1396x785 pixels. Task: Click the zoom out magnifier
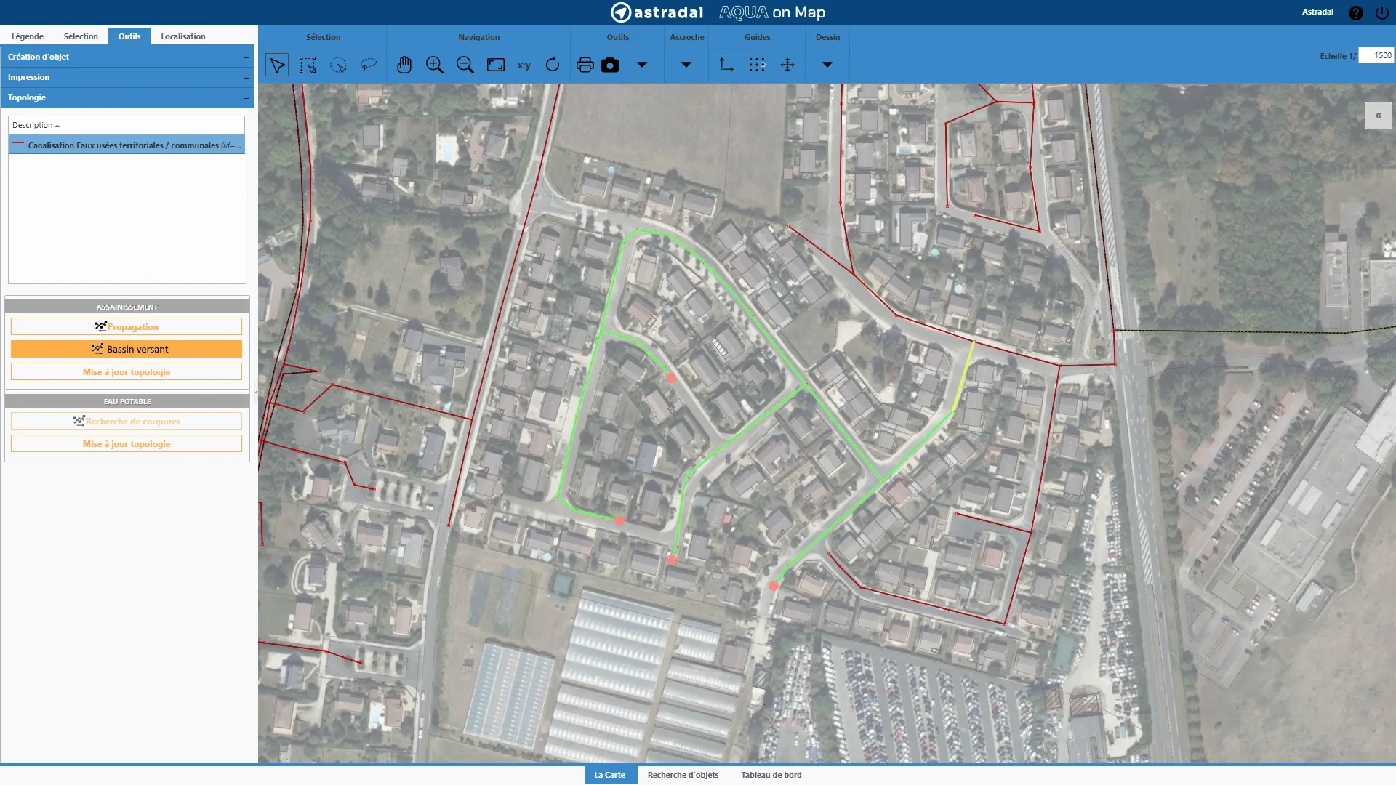point(465,65)
